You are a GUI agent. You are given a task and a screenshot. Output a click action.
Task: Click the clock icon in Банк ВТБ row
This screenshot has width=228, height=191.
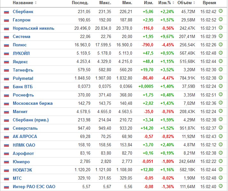click(221, 86)
